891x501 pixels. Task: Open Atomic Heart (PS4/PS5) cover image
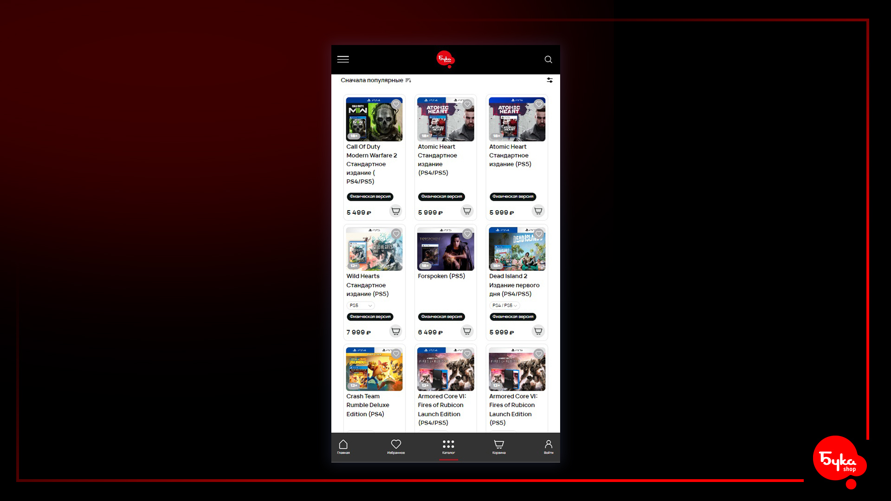(445, 119)
